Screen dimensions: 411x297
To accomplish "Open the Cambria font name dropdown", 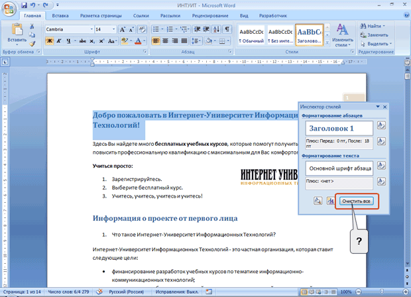I will pos(91,29).
